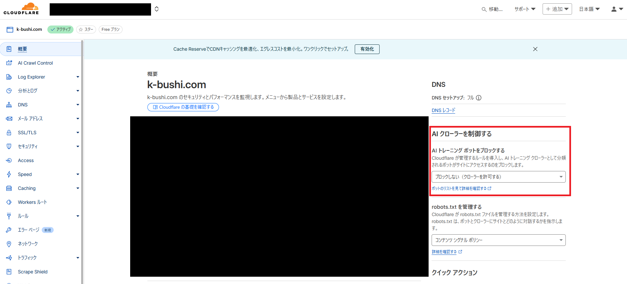Screen dimensions: 627x284
Task: Click the DNS セットアップ info icon
Action: click(479, 98)
